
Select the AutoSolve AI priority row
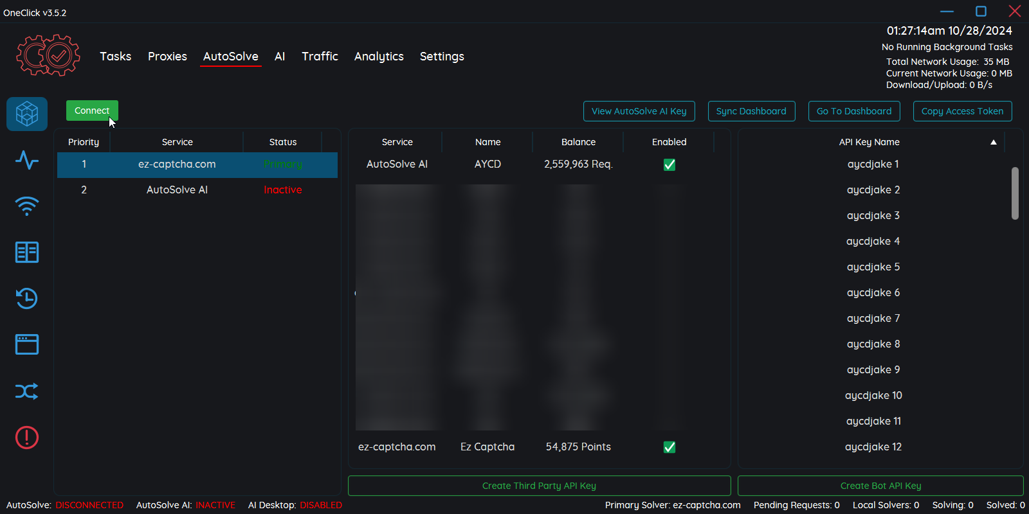[x=197, y=190]
